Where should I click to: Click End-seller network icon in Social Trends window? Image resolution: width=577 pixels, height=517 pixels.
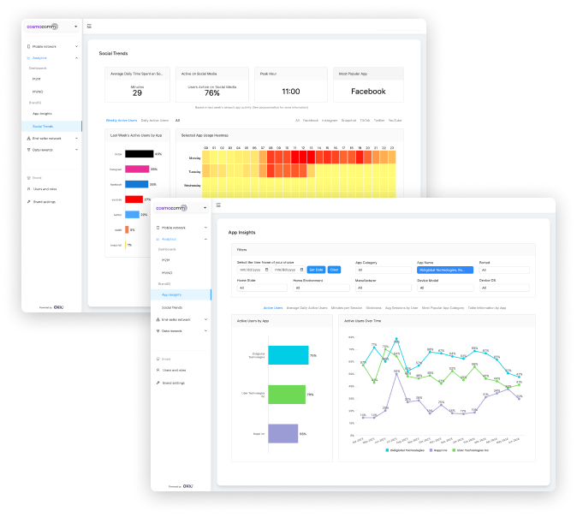coord(29,139)
